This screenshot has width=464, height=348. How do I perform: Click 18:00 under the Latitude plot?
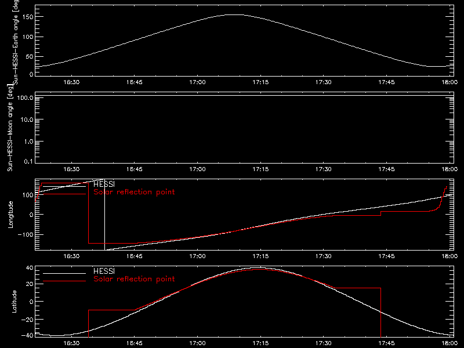[449, 343]
